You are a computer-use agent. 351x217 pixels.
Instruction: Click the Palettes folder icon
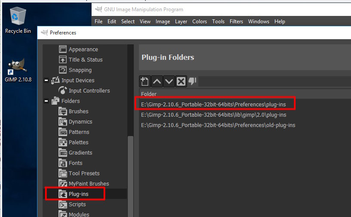pos(63,142)
